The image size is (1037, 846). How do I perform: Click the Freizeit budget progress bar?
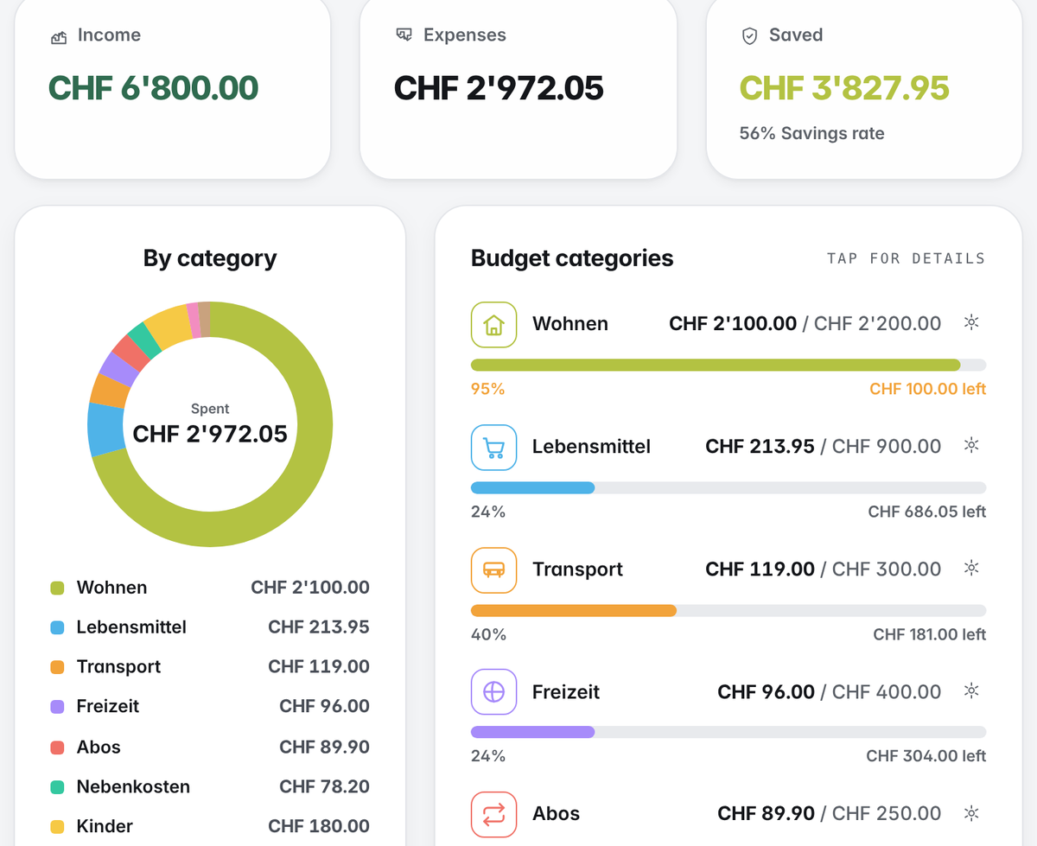coord(728,732)
